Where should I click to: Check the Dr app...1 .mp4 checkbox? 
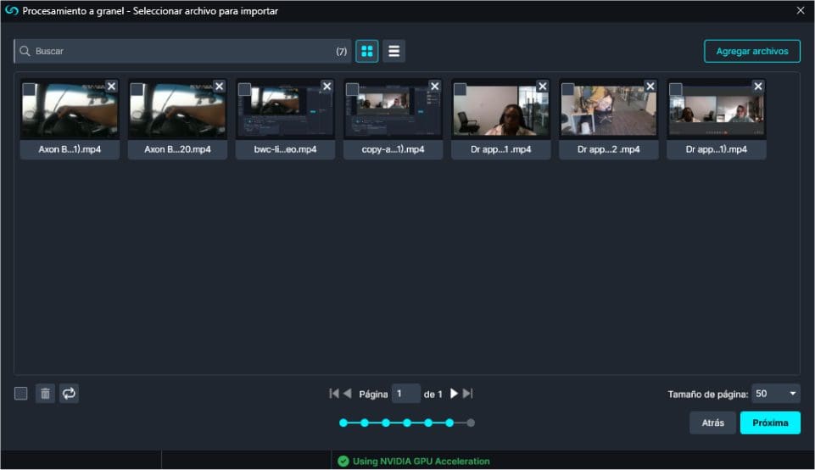pyautogui.click(x=460, y=89)
